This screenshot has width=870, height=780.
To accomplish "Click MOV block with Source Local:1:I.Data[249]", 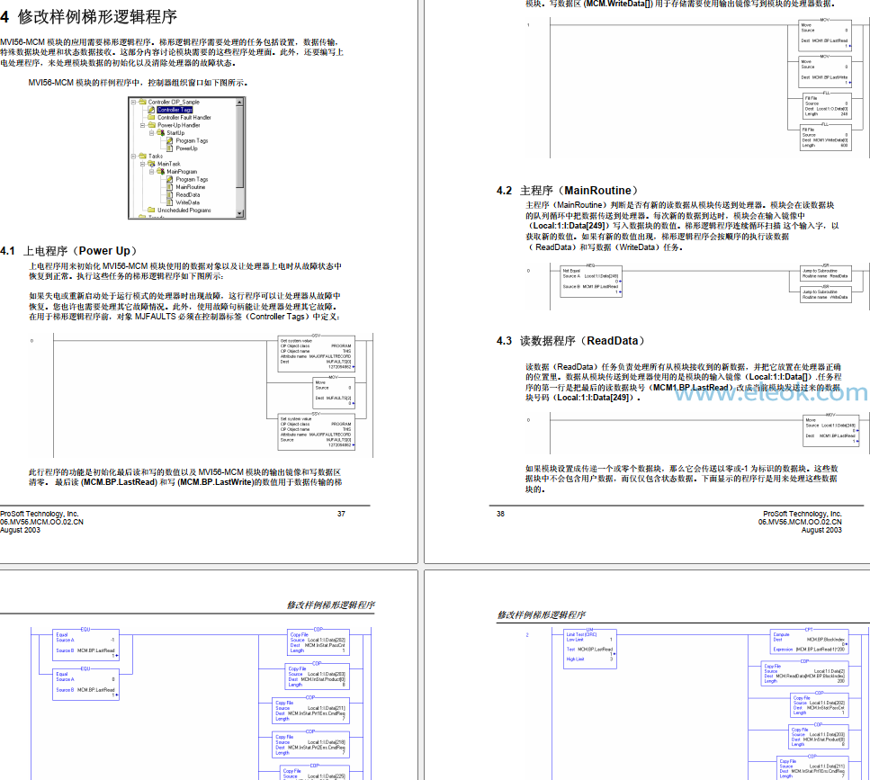I will pos(830,429).
